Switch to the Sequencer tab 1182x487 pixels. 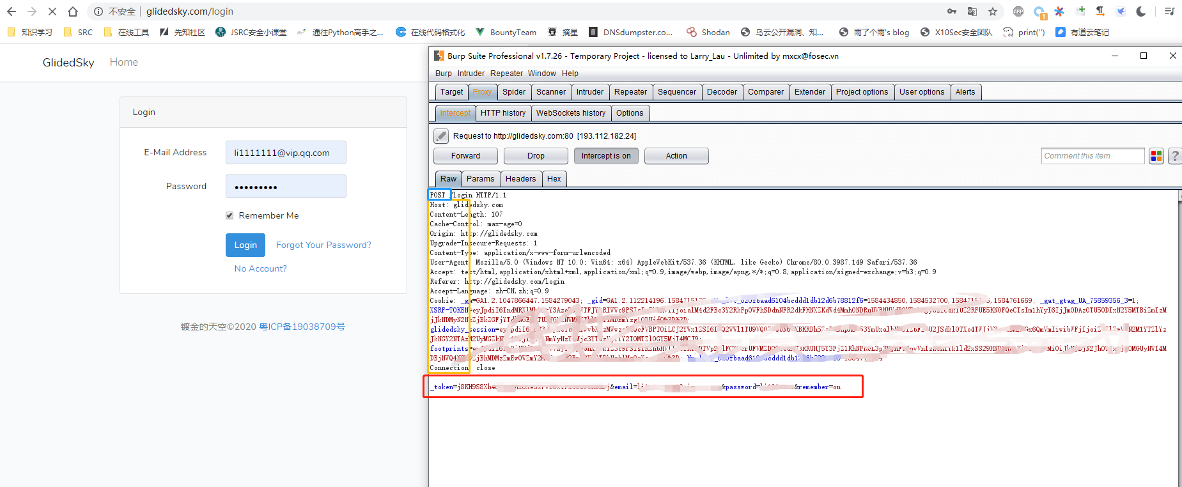(x=677, y=92)
